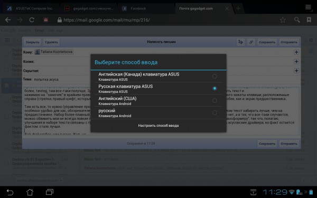This screenshot has width=317, height=198.
Task: Tap the padlock security icon
Action: 59,20
